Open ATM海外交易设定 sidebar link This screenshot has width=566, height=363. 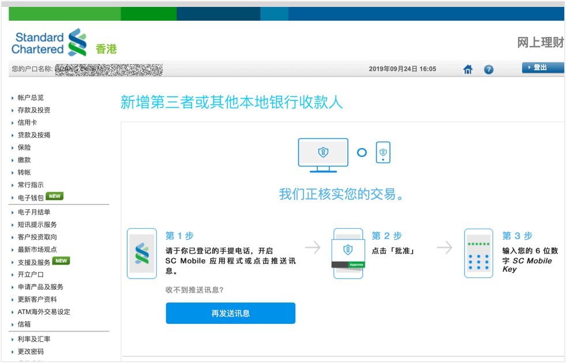(44, 312)
